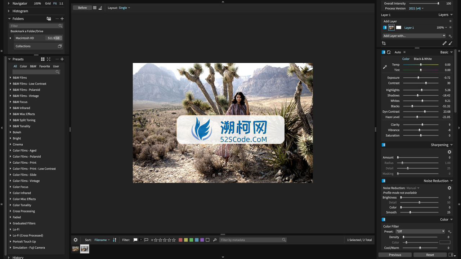Toggle filter by no color label box
461x259 pixels.
[x=207, y=240]
